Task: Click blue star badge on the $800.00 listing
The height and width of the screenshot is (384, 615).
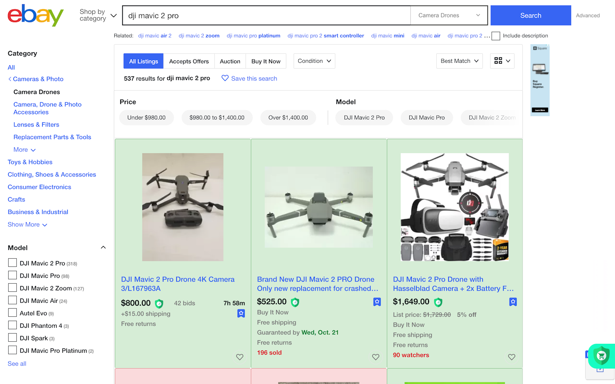Action: [x=241, y=313]
